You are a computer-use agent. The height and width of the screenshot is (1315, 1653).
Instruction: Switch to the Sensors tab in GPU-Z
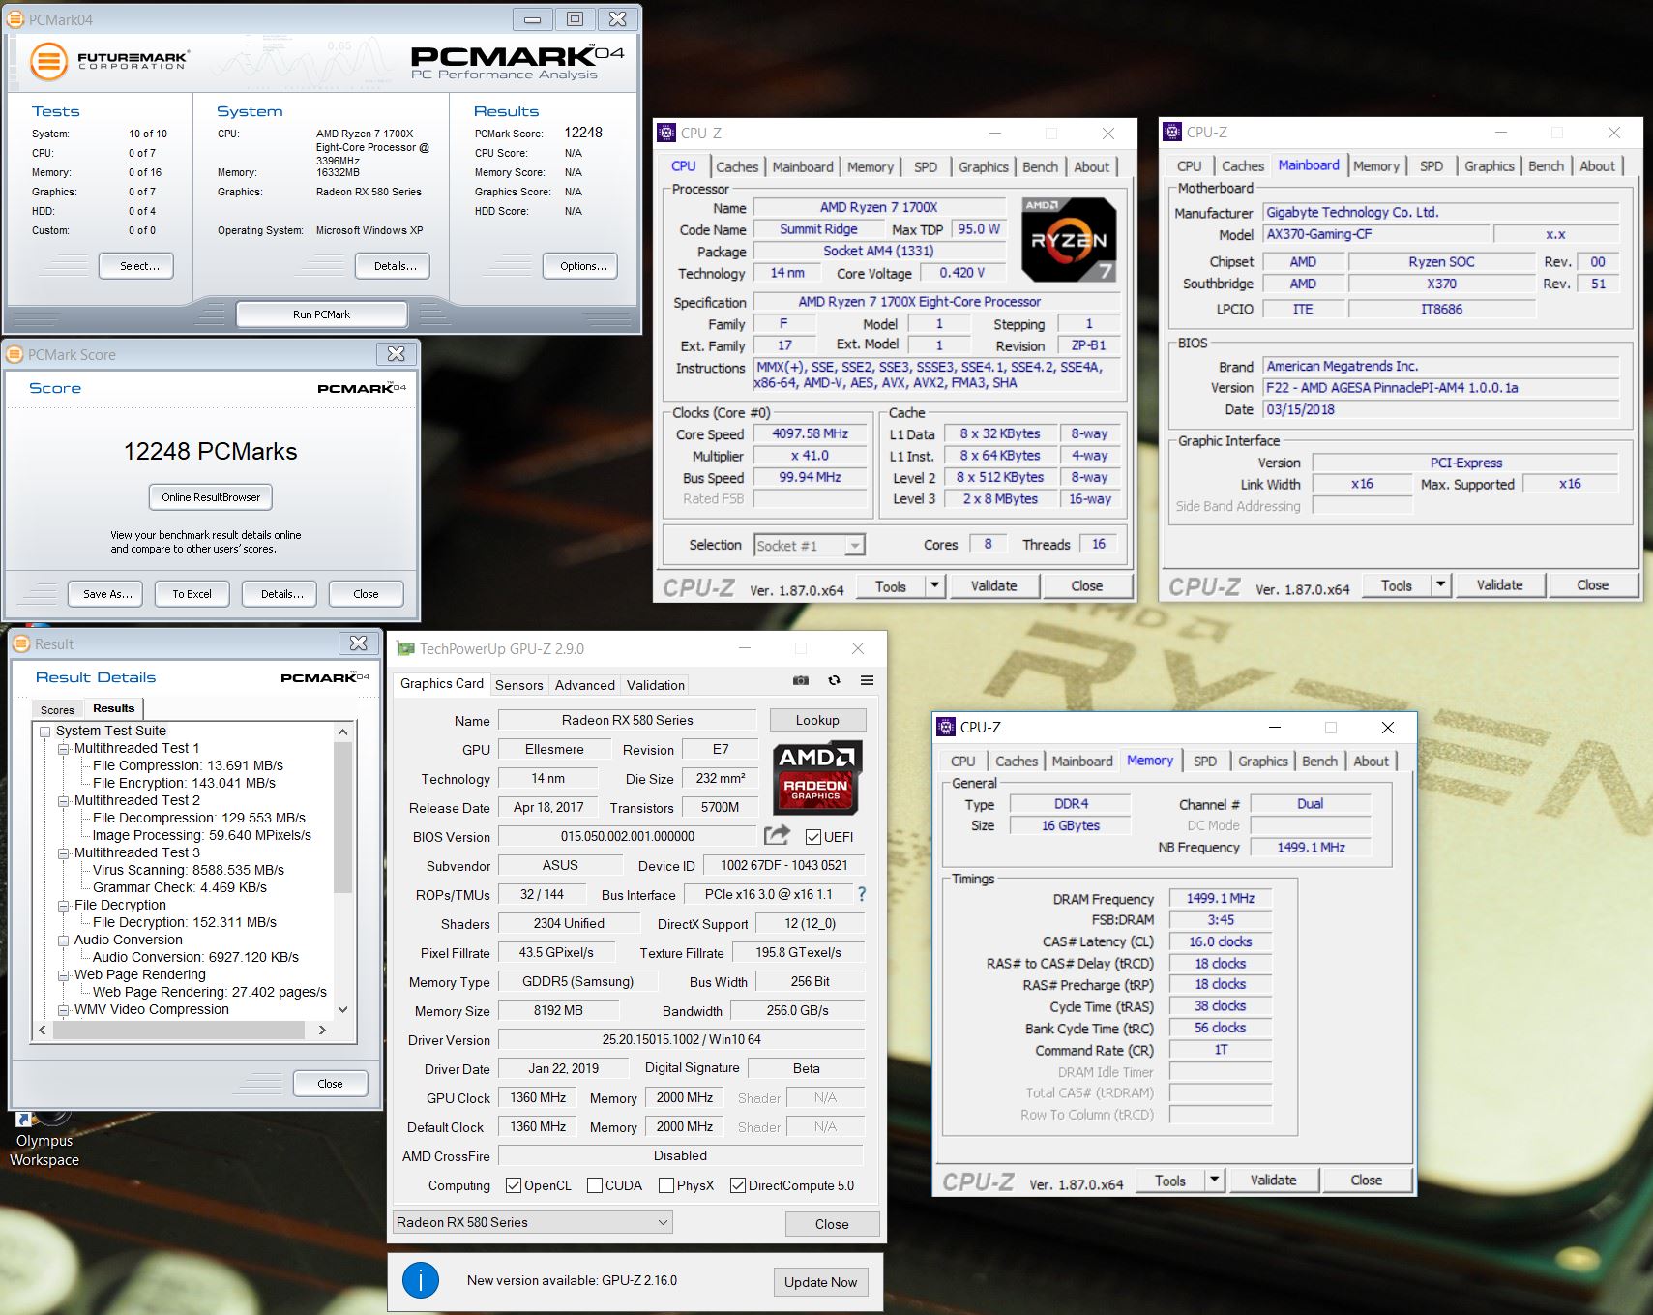tap(519, 685)
